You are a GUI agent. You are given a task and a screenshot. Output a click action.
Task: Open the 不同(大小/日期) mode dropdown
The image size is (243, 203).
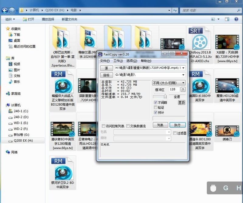pyautogui.click(x=183, y=82)
